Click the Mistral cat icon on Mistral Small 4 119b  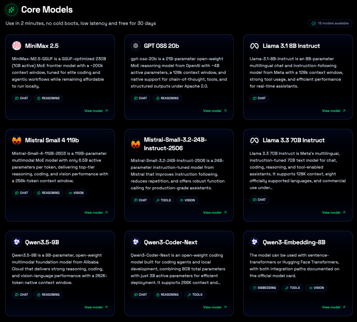click(x=16, y=140)
